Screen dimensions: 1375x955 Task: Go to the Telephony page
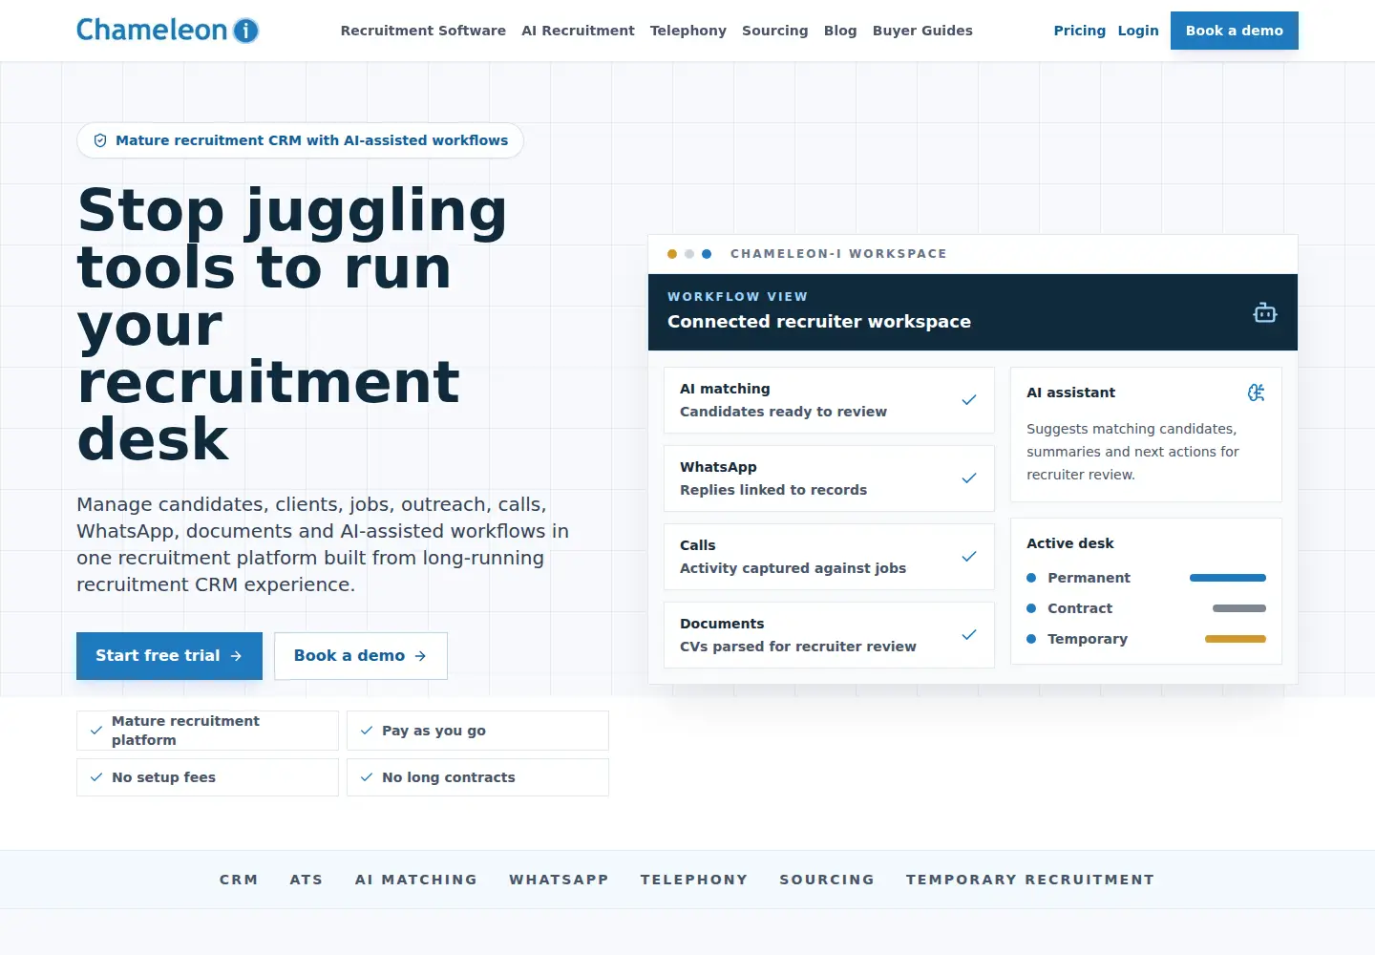point(688,31)
